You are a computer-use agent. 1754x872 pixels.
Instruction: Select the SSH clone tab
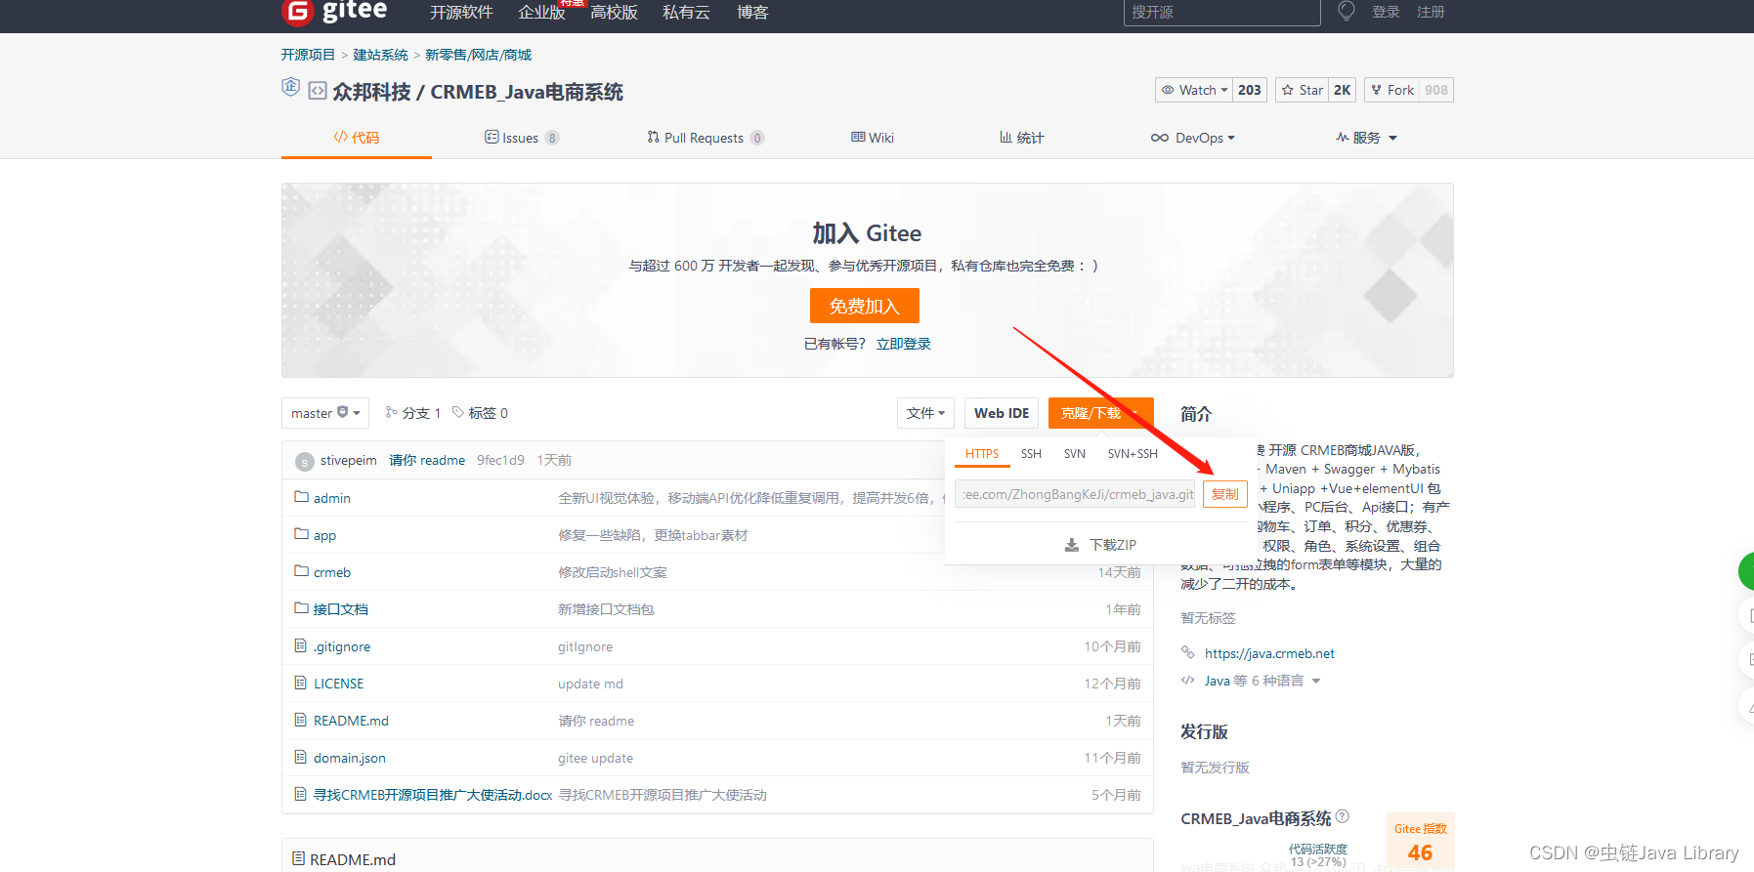point(1031,454)
